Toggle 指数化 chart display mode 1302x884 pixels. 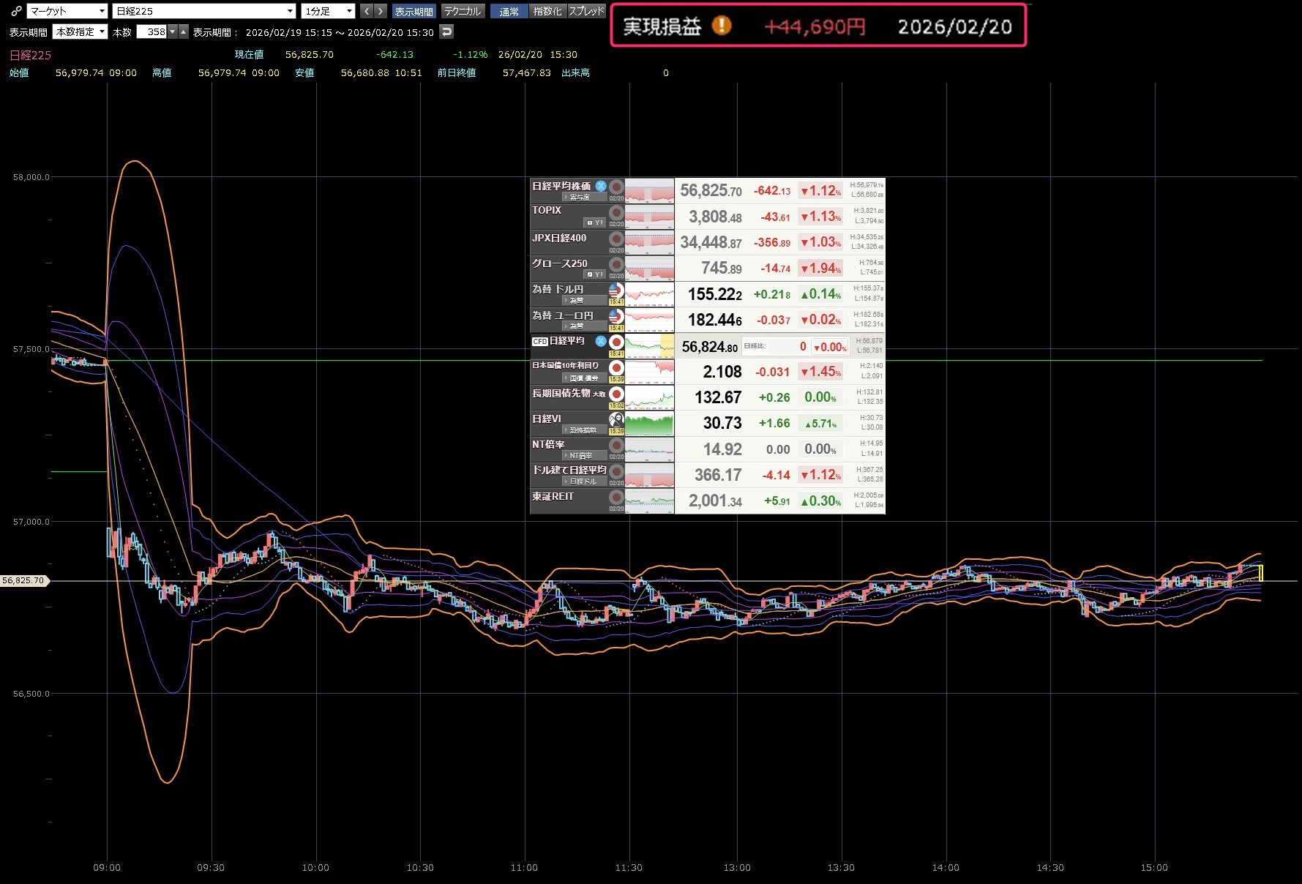(x=547, y=11)
